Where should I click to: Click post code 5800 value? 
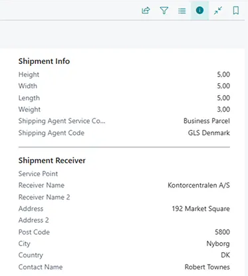point(222,232)
